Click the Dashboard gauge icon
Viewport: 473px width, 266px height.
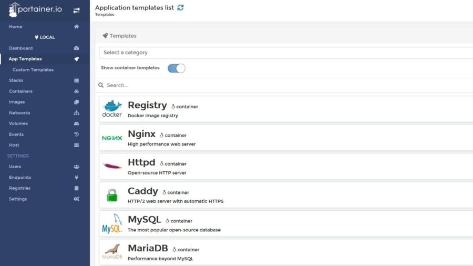tap(77, 48)
